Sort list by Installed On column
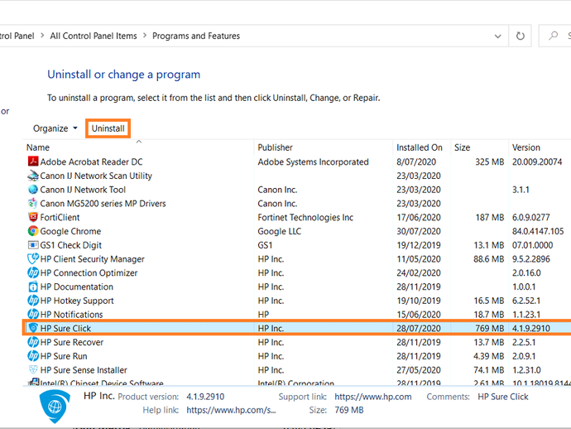This screenshot has height=429, width=571. point(419,147)
